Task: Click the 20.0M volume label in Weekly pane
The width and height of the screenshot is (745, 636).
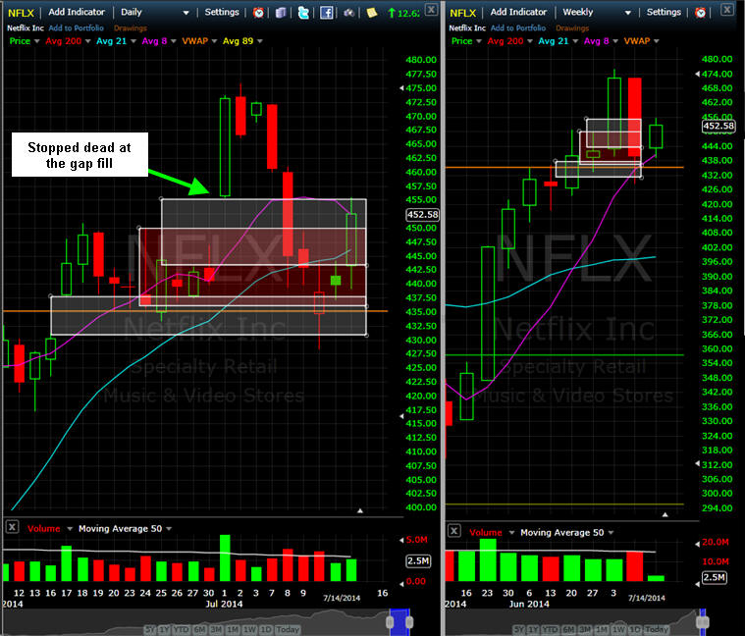Action: (716, 542)
